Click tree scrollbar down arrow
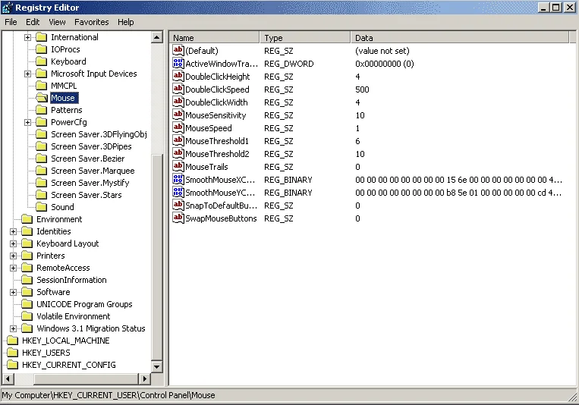Screen dimensions: 579x405 (157, 366)
